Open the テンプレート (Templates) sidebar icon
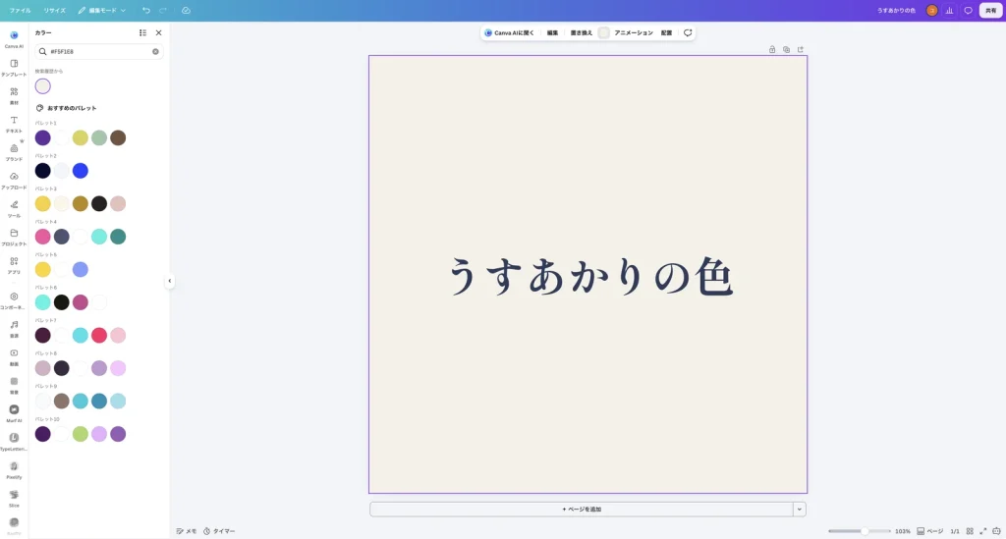This screenshot has width=1006, height=539. [14, 68]
